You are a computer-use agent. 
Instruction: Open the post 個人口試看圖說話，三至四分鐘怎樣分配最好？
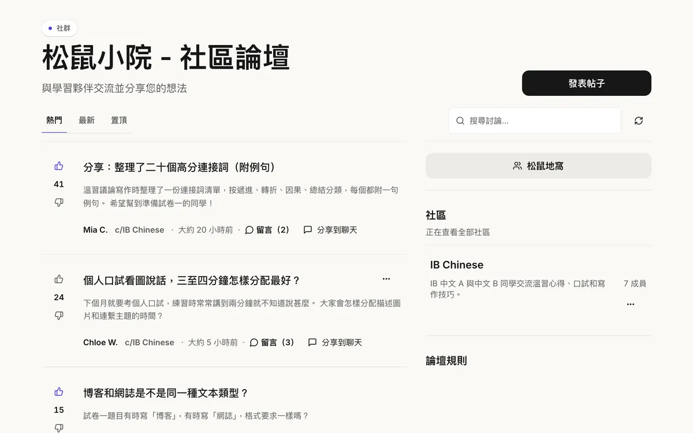pos(192,281)
